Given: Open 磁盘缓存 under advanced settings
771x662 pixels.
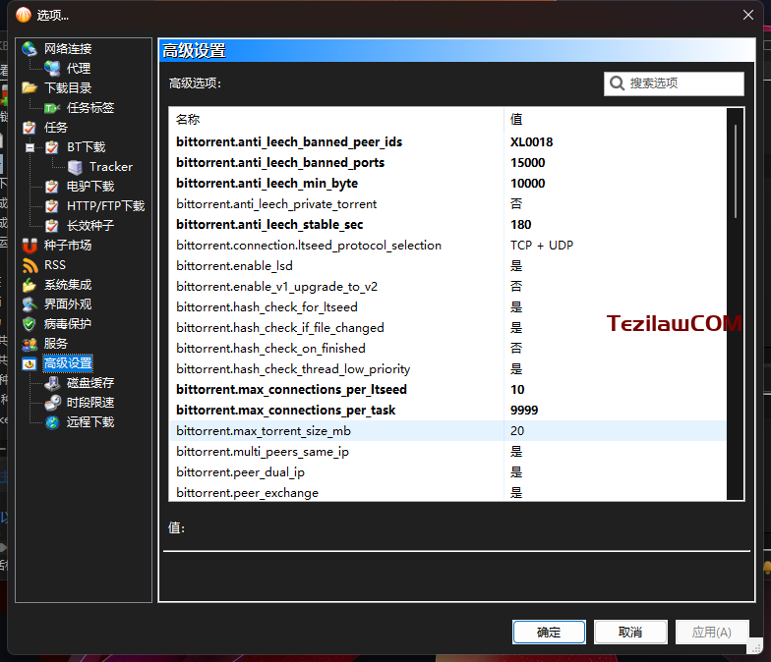Looking at the screenshot, I should pos(90,383).
